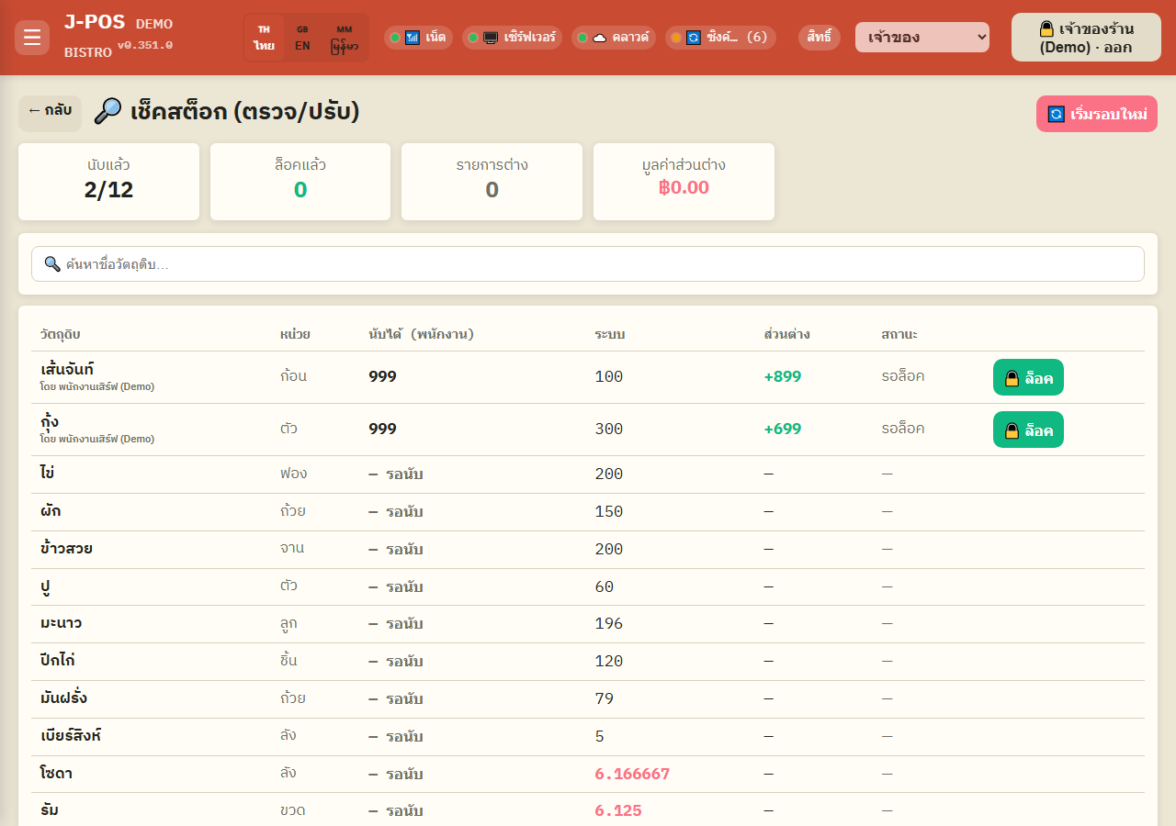Click the server status indicator เซิร์ฟเวอร์
Viewport: 1176px width, 826px height.
(512, 38)
